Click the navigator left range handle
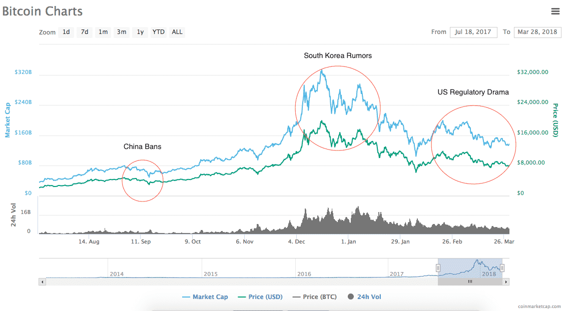This screenshot has height=311, width=580. 438,268
